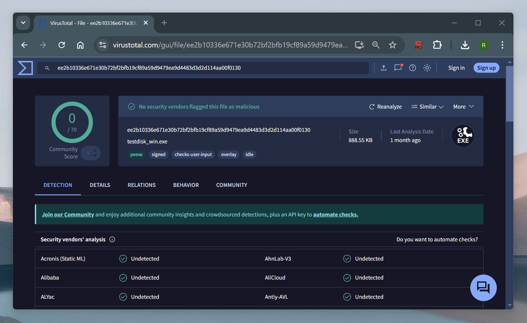Click the EXE file type icon
The image size is (527, 323).
coord(463,136)
